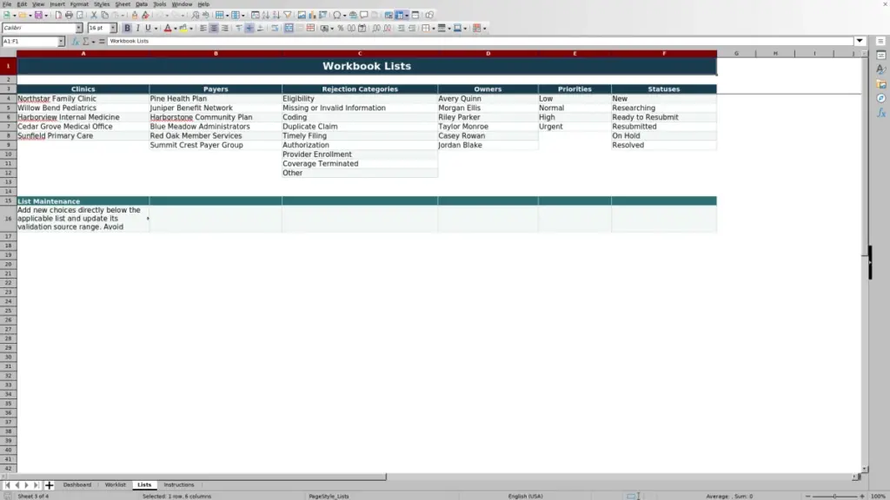Open the sidebar Styles panel icon

881,69
